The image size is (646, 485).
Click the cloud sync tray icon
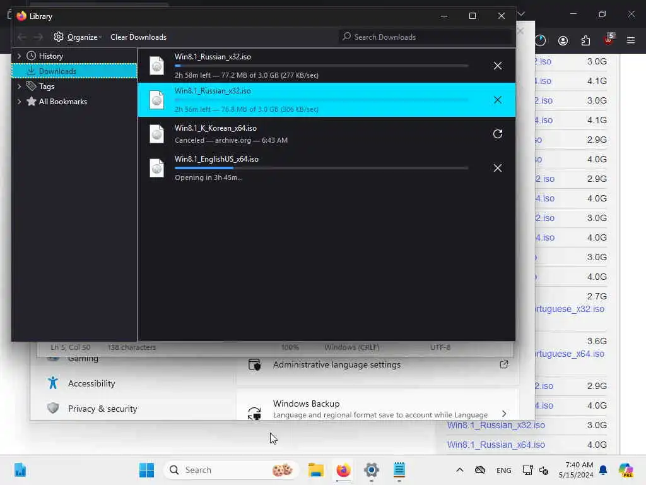(480, 470)
